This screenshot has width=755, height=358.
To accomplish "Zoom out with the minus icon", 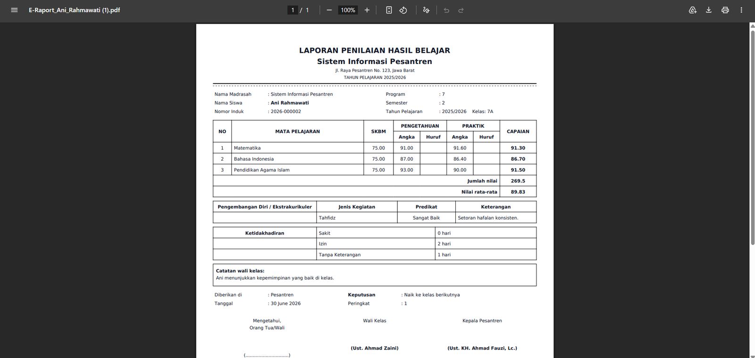I will point(329,10).
